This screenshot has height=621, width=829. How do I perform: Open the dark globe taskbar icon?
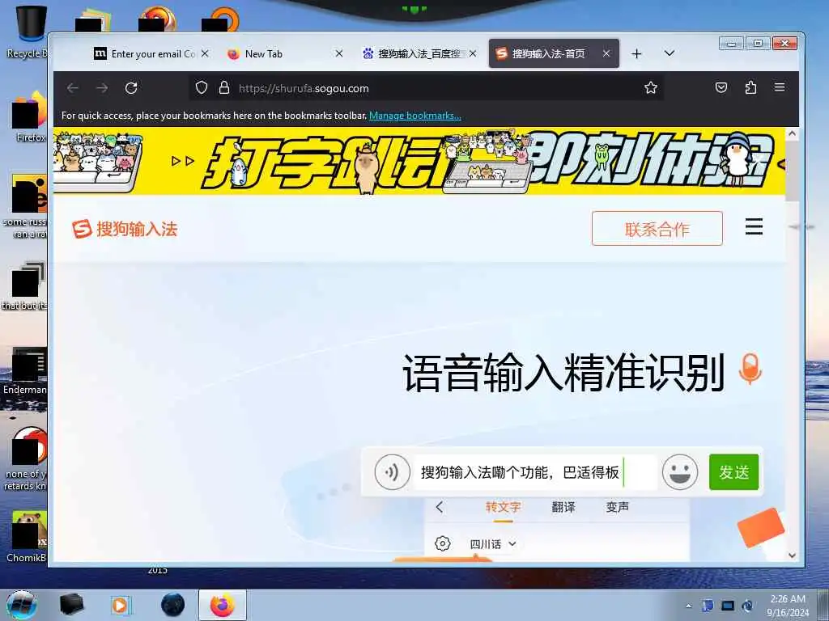point(173,605)
